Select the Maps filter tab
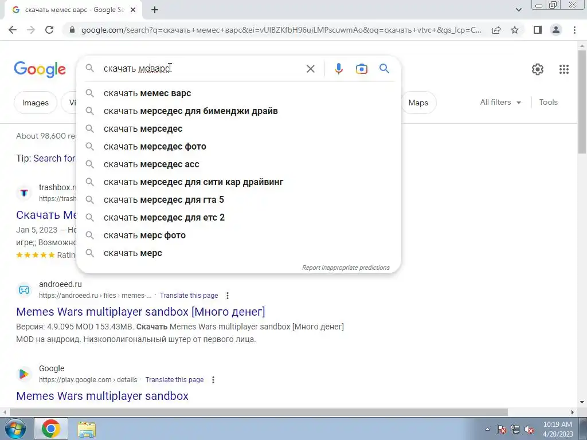587x440 pixels. pyautogui.click(x=418, y=103)
